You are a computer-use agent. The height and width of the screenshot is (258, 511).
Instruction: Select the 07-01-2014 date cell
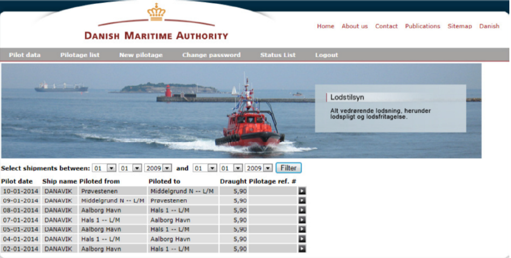[x=21, y=220]
